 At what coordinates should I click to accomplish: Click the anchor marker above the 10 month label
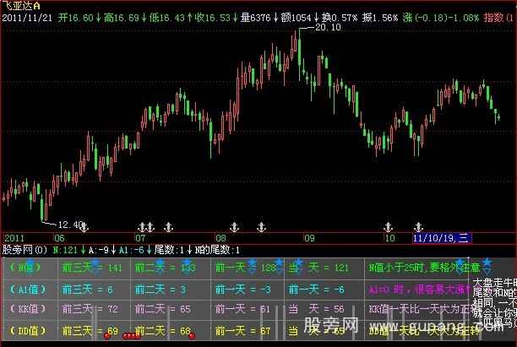tap(388, 227)
